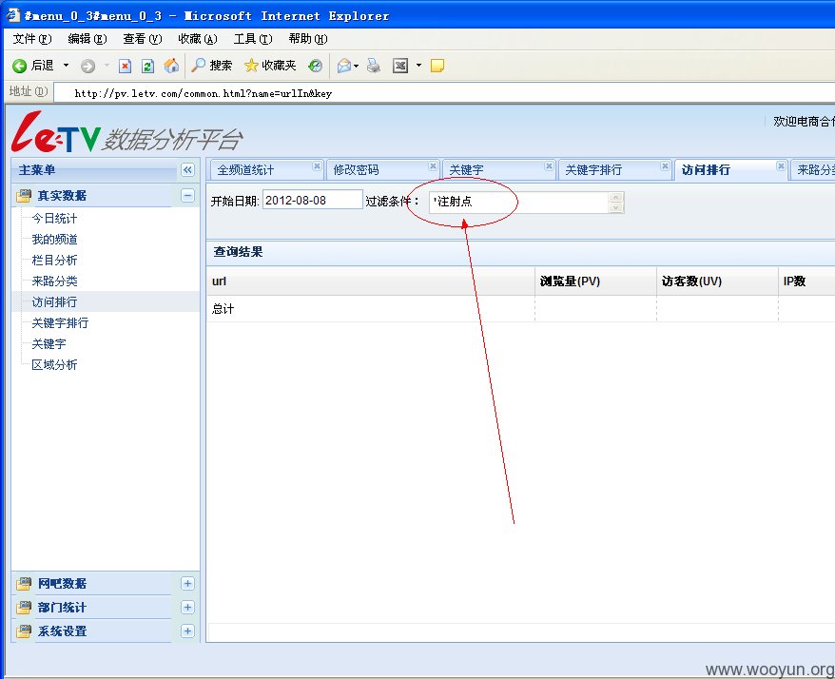Go to the Home page icon

pos(171,66)
